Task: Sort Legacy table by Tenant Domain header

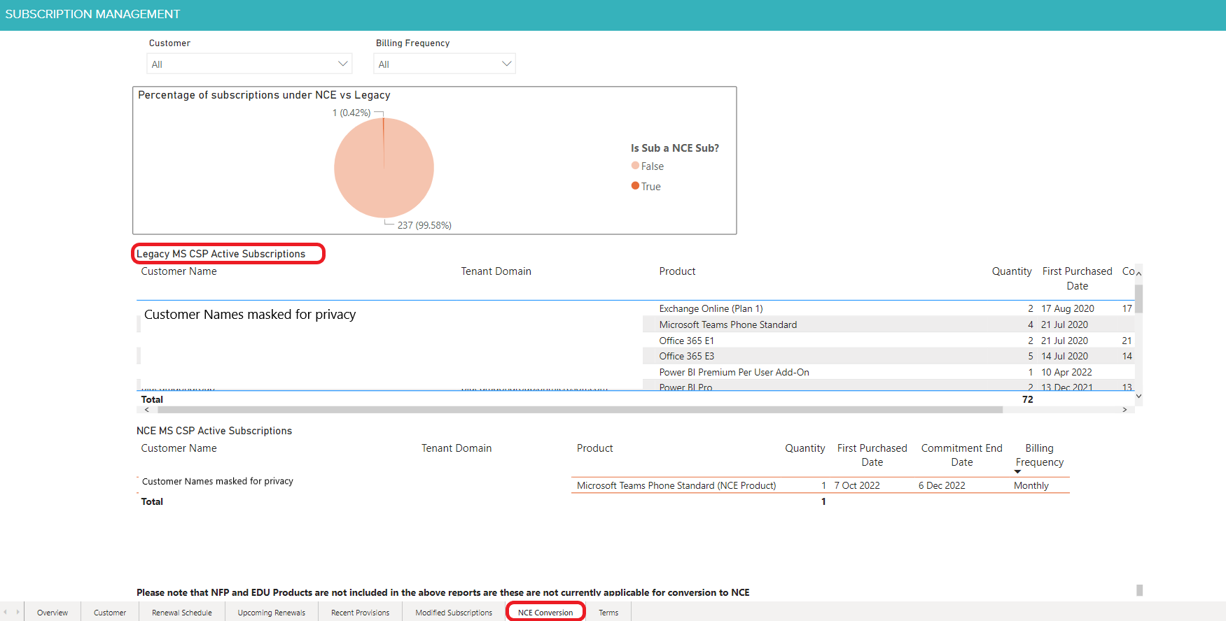Action: tap(496, 271)
